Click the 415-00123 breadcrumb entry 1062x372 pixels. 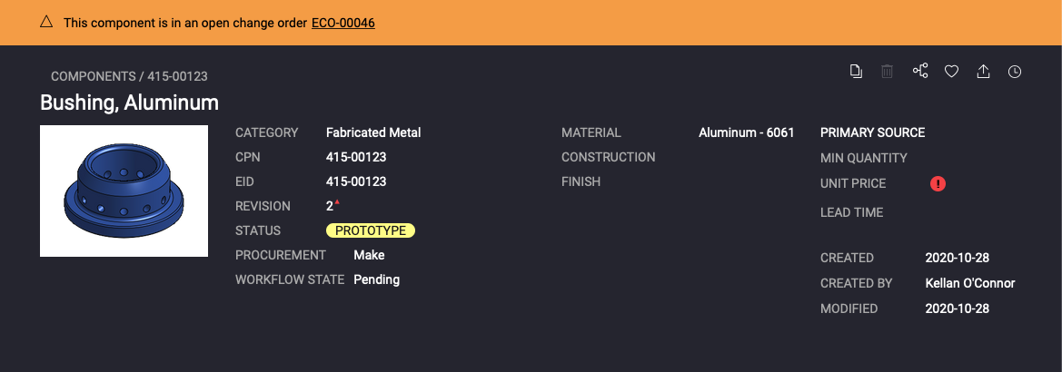coord(177,77)
